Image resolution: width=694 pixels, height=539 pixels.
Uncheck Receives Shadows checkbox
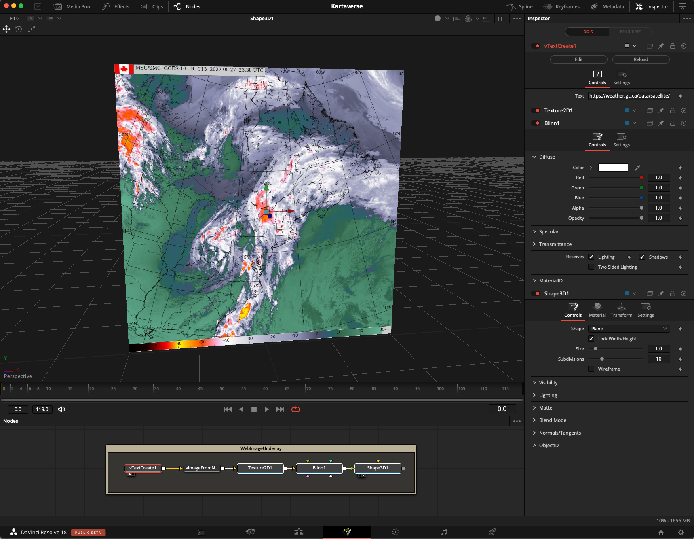tap(642, 257)
